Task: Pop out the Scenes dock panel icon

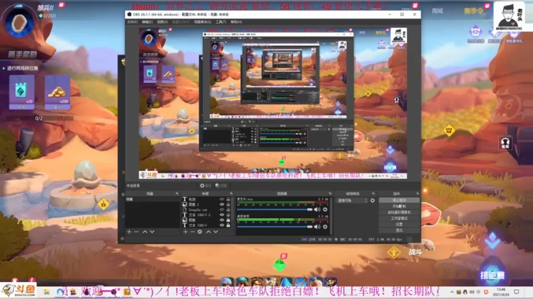Action: coord(177,193)
